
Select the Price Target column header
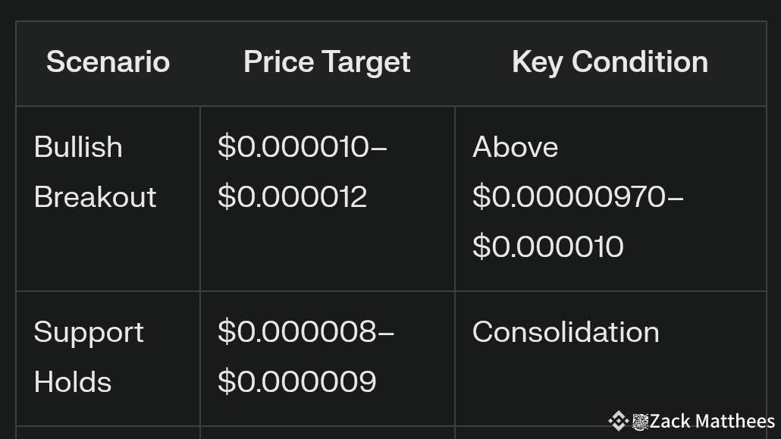tap(327, 62)
